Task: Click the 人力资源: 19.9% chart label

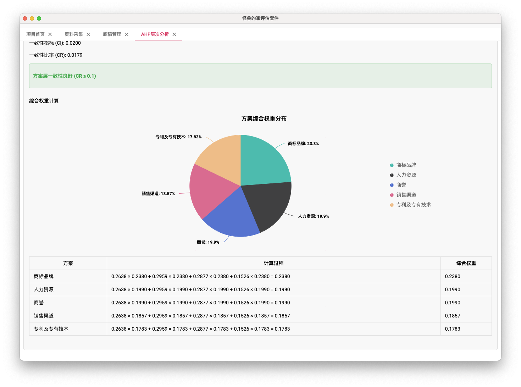Action: coord(313,216)
